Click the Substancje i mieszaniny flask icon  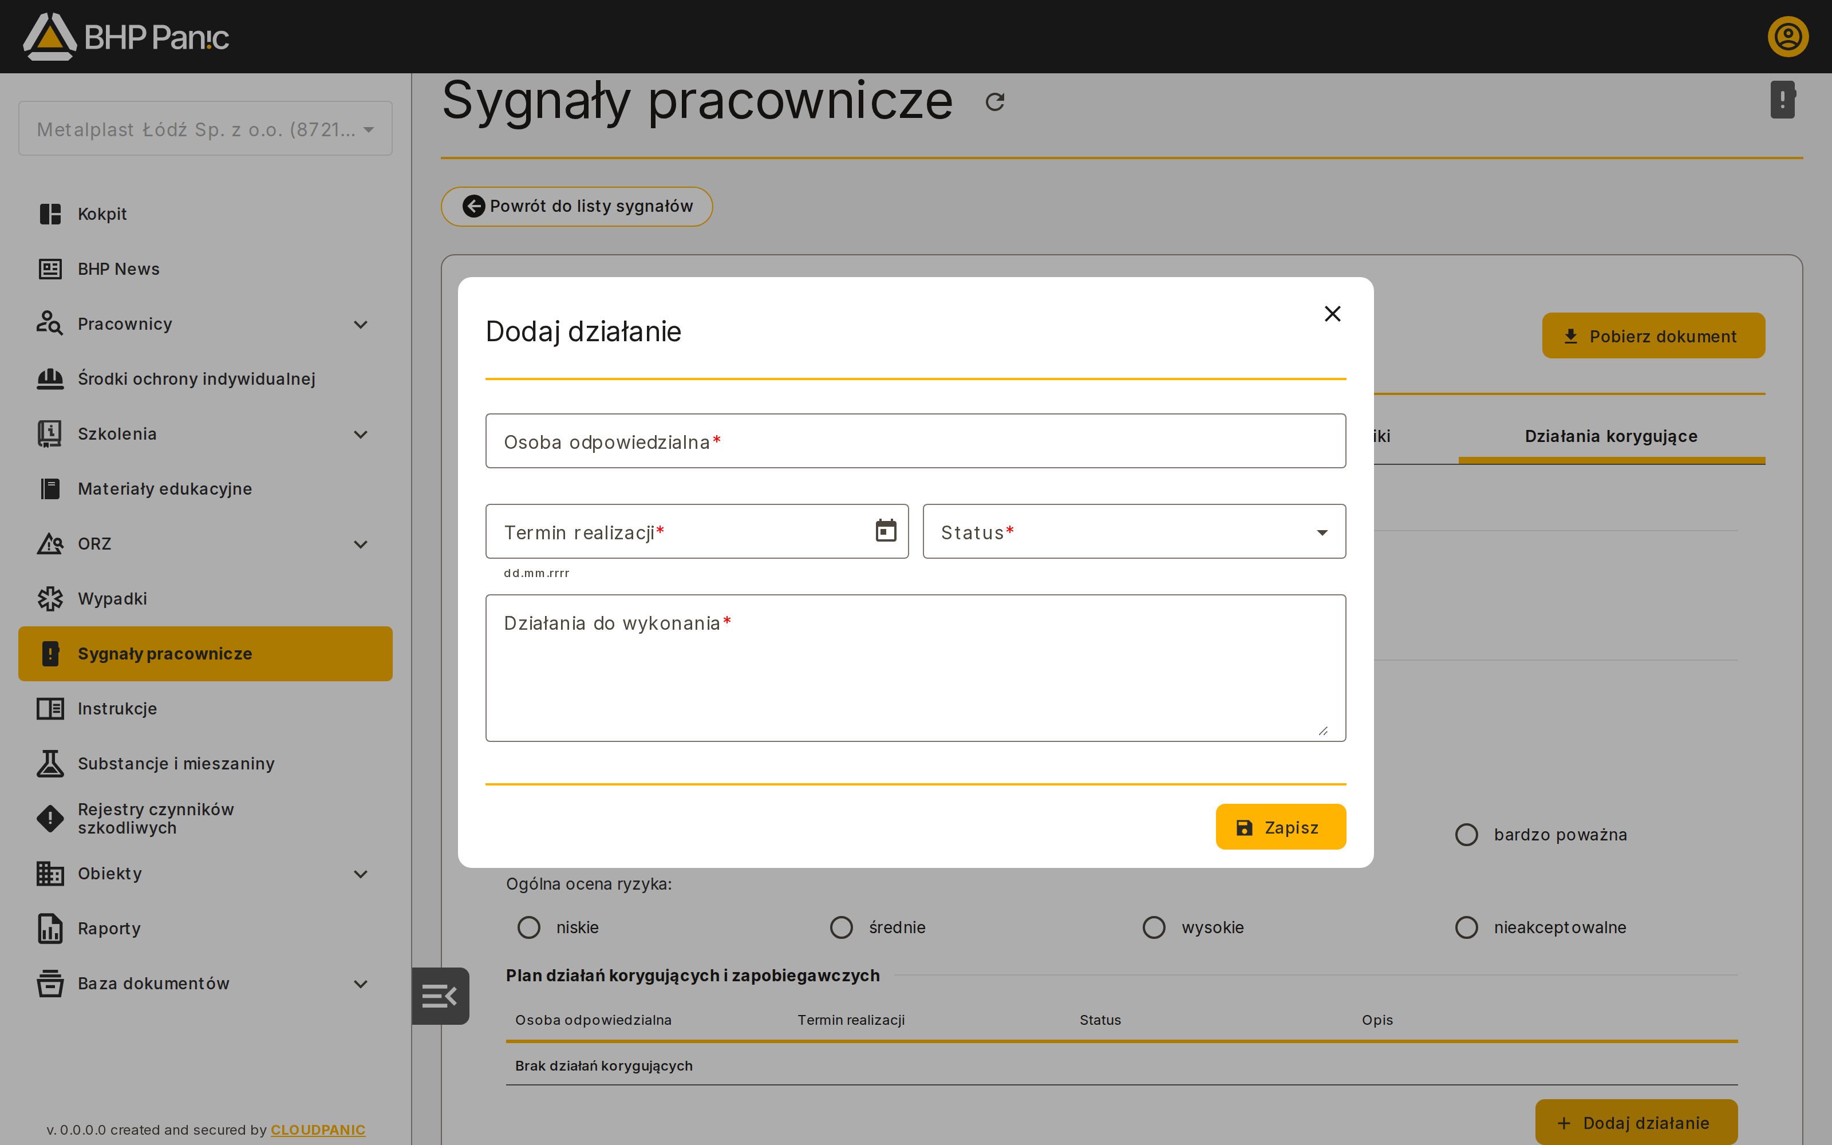[x=50, y=763]
